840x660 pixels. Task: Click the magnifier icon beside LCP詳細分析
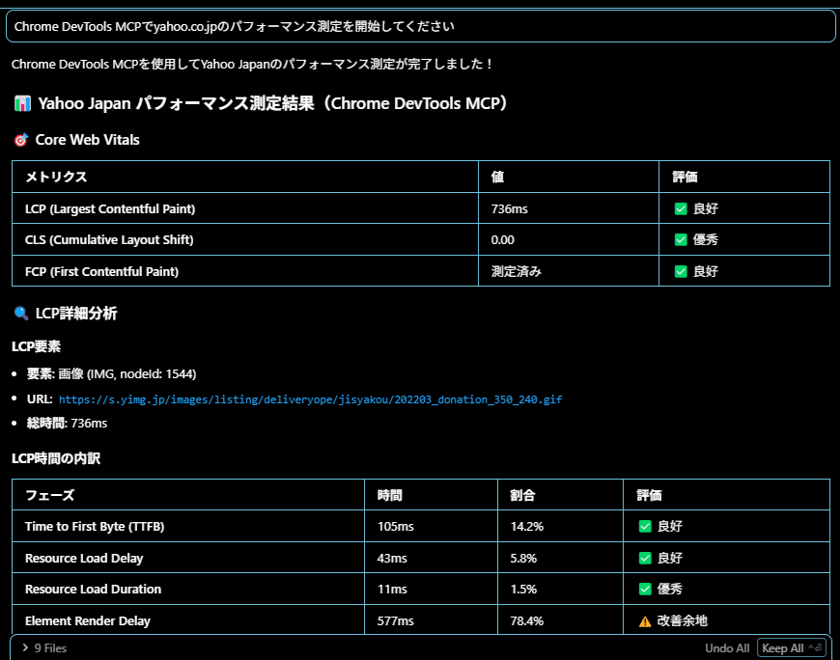[21, 314]
